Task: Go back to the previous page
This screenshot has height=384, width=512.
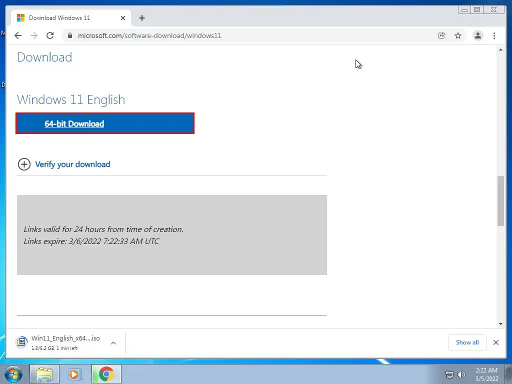Action: point(18,35)
